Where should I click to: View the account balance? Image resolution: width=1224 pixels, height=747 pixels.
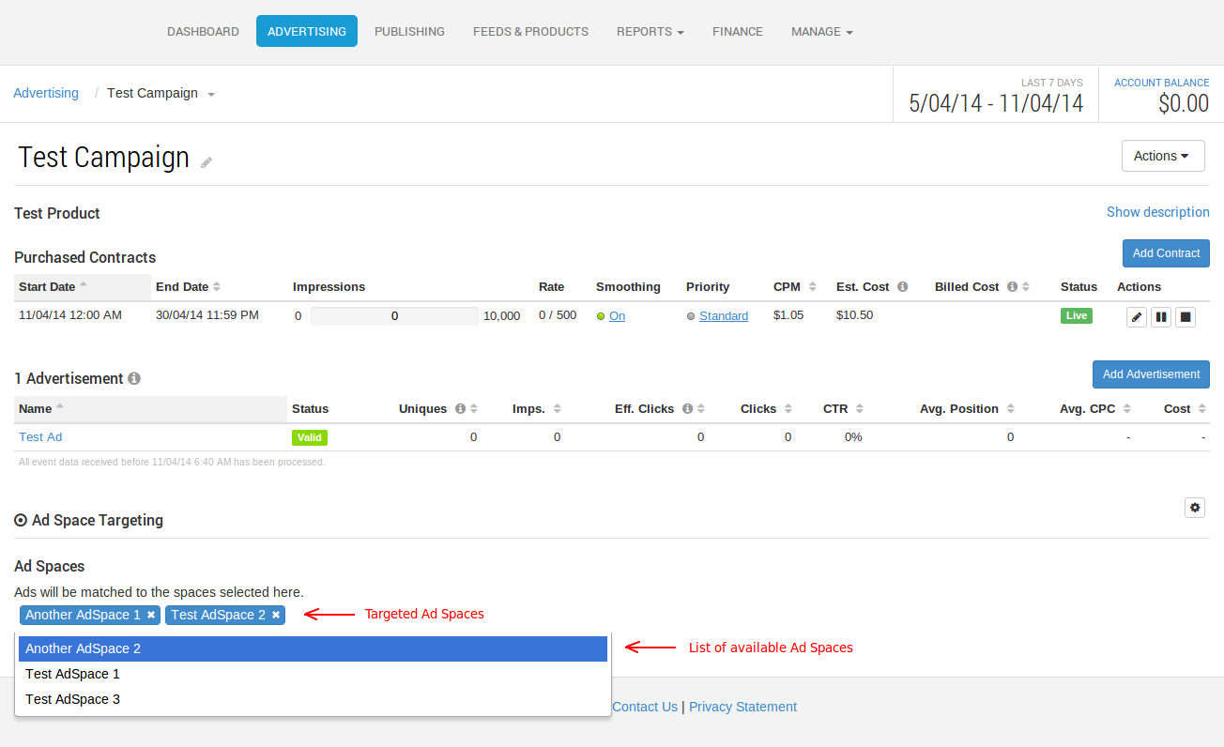(x=1161, y=94)
